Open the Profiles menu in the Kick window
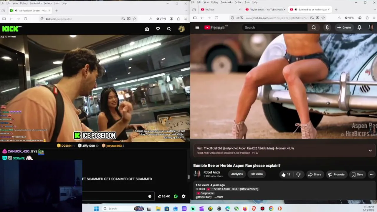 (48, 3)
